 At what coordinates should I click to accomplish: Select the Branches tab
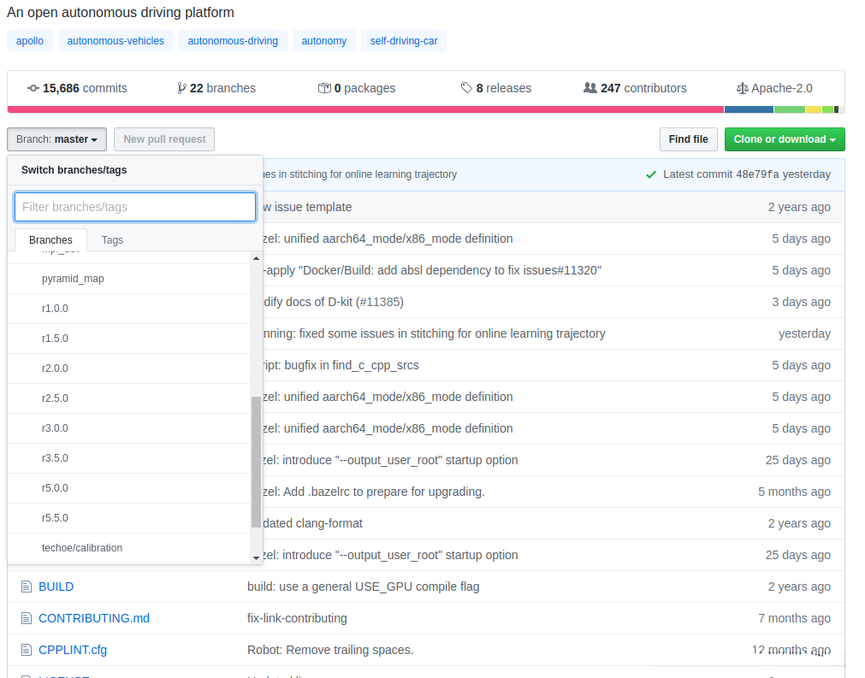(50, 240)
